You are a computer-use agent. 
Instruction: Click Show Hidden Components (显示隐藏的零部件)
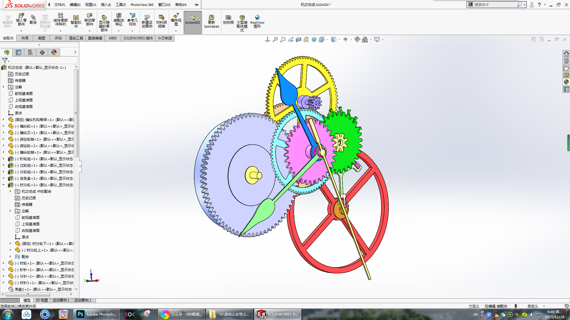coord(104,23)
